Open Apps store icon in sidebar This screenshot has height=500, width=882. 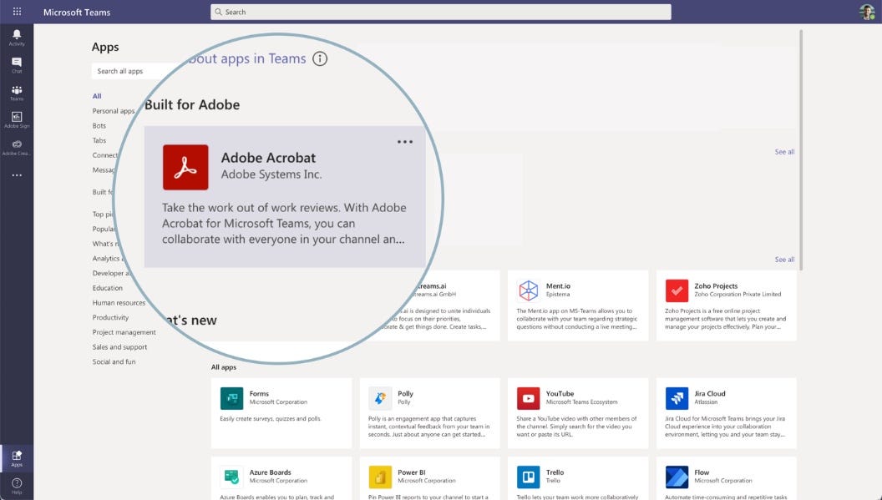click(x=17, y=458)
